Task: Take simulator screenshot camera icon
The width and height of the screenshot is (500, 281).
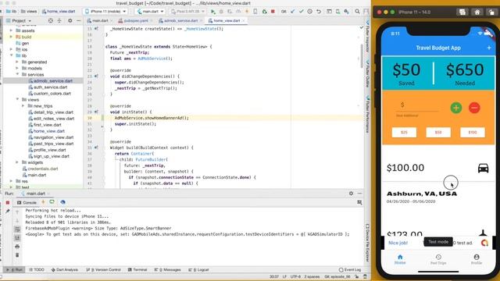Action: [x=462, y=12]
